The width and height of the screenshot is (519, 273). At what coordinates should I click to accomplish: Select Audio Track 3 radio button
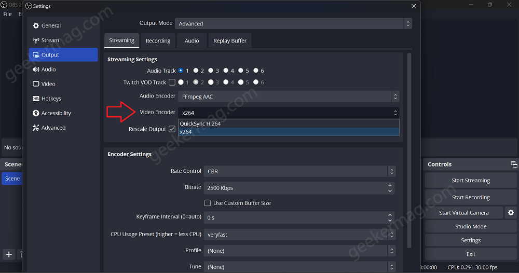(x=211, y=71)
